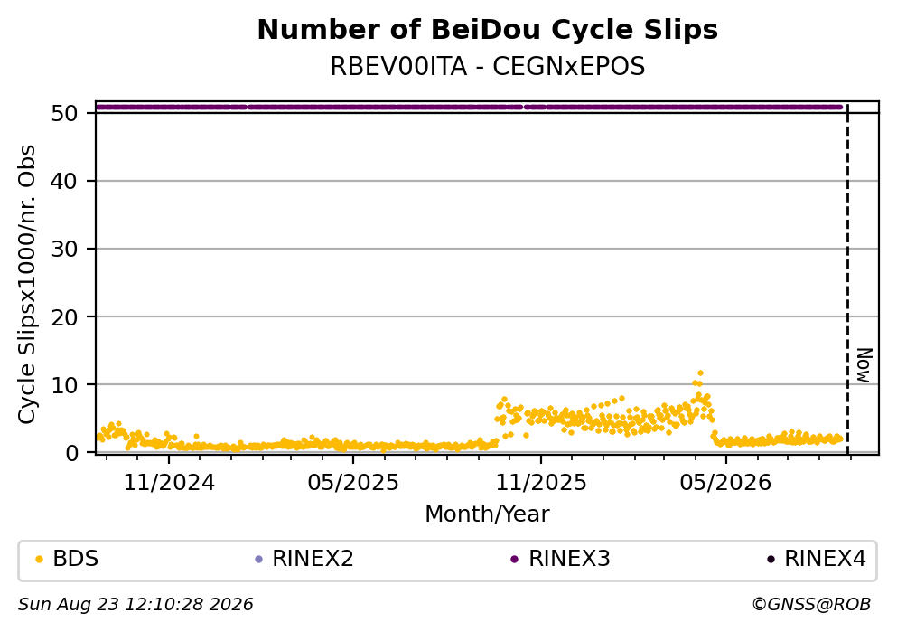Click the RINEX2 legend dot

tap(258, 560)
